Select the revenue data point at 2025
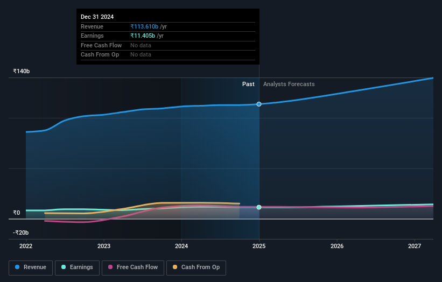Image resolution: width=442 pixels, height=282 pixels. 259,104
